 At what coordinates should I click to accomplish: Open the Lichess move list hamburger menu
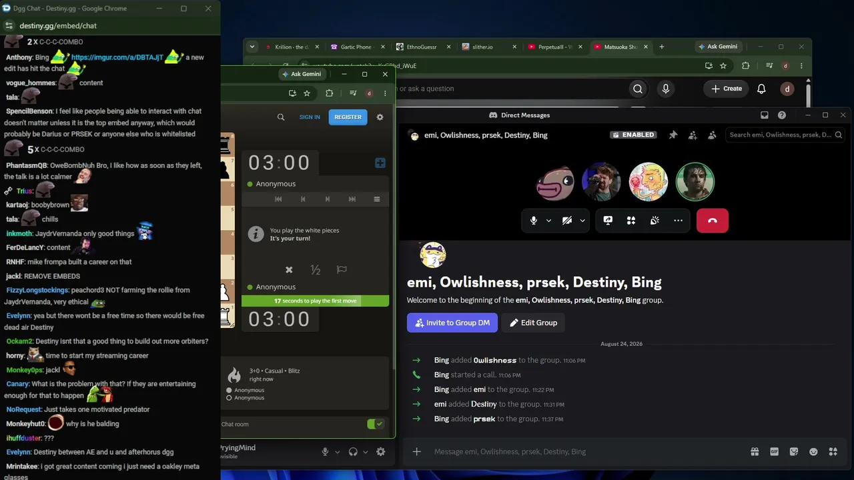(377, 199)
